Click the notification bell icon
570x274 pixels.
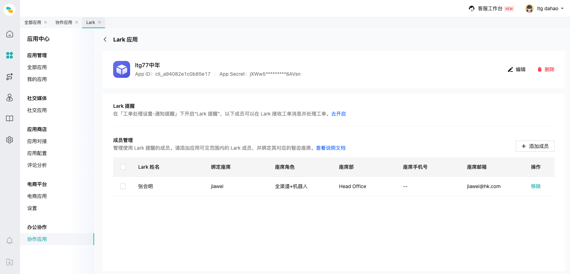coord(10,241)
